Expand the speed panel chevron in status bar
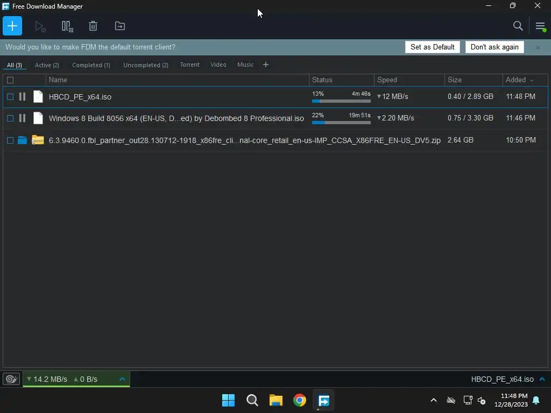 (122, 379)
